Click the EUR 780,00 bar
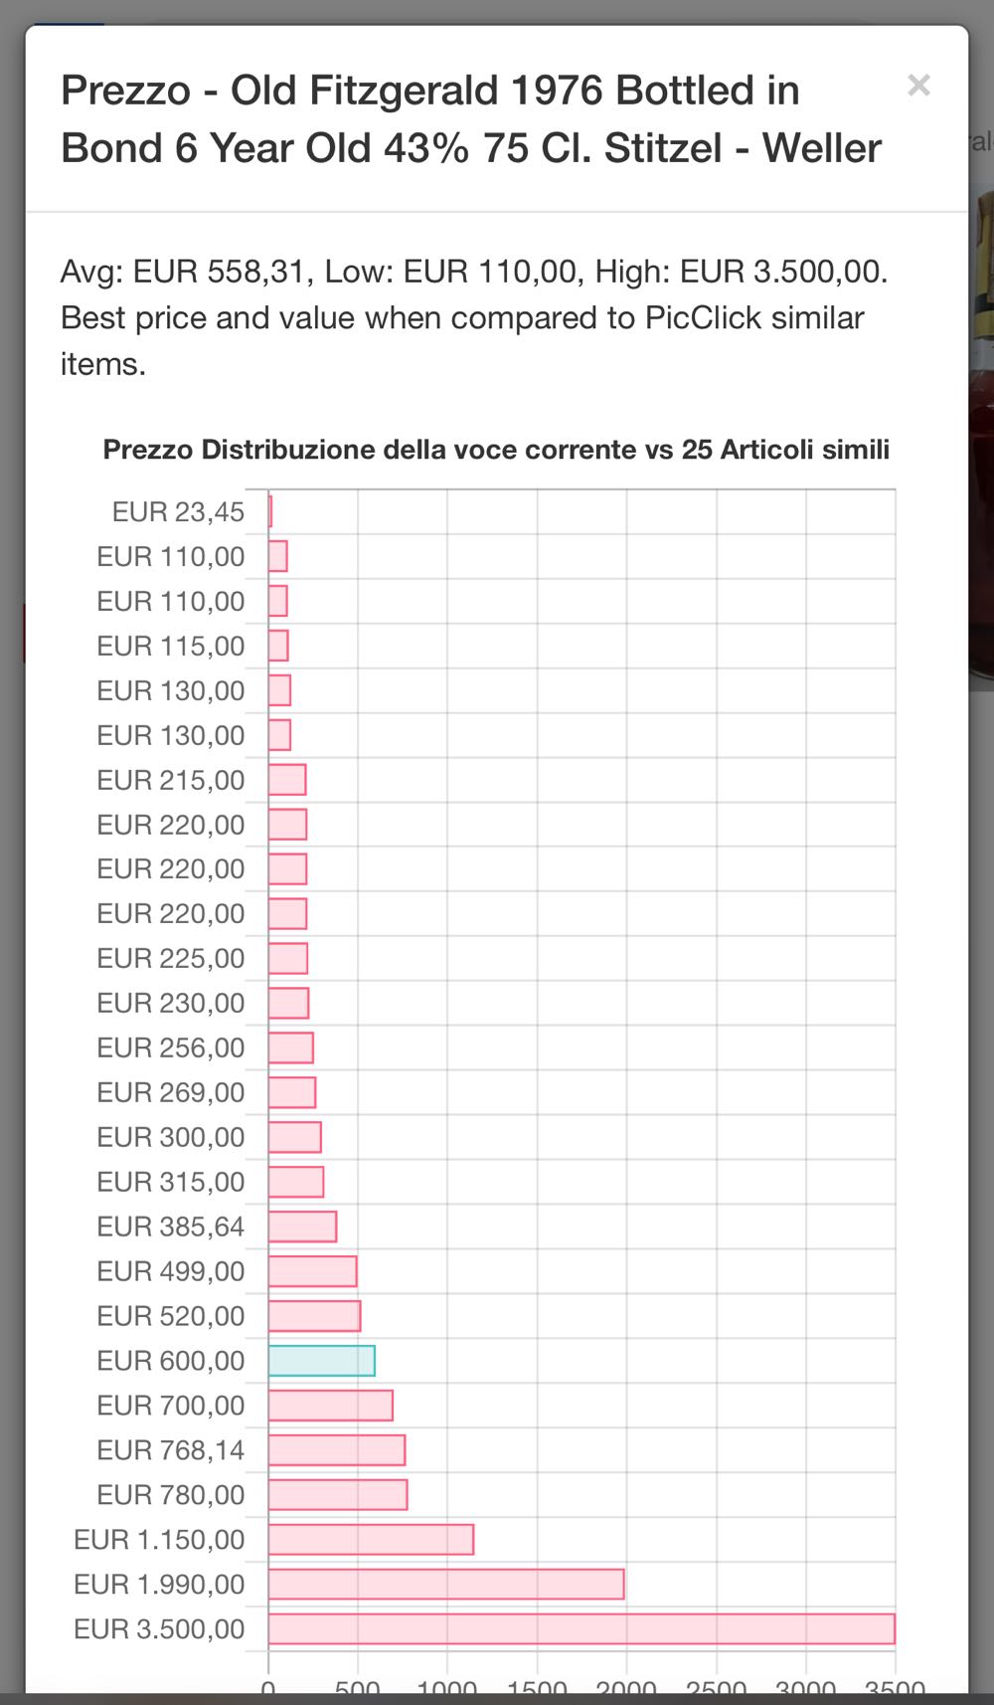Image resolution: width=994 pixels, height=1705 pixels. coord(338,1494)
